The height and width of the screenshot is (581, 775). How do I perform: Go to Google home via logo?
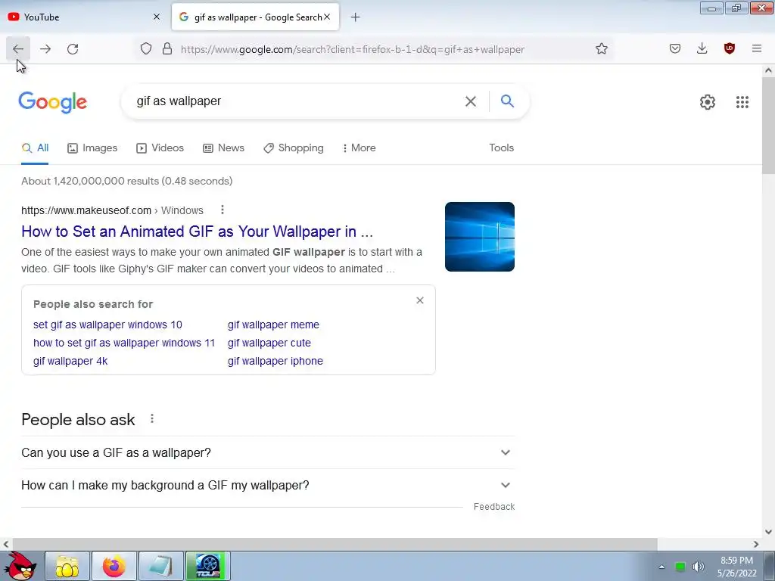[x=53, y=102]
